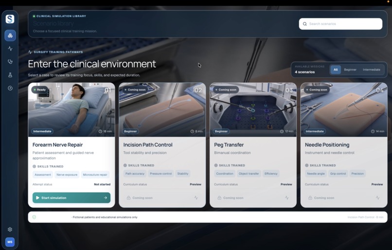The width and height of the screenshot is (392, 250).
Task: Open the activity pulse sidebar icon
Action: 10,49
